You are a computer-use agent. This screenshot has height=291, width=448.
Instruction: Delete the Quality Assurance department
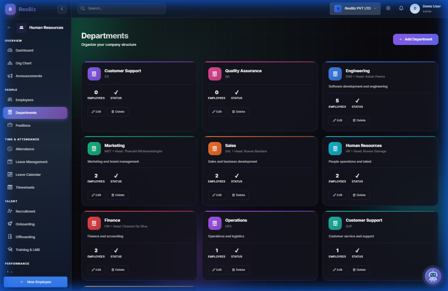(x=238, y=111)
